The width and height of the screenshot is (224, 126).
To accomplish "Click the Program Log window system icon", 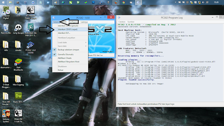I will pyautogui.click(x=119, y=17).
